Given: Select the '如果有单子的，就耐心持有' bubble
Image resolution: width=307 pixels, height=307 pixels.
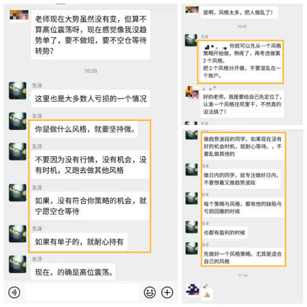Looking at the screenshot, I should (x=79, y=242).
